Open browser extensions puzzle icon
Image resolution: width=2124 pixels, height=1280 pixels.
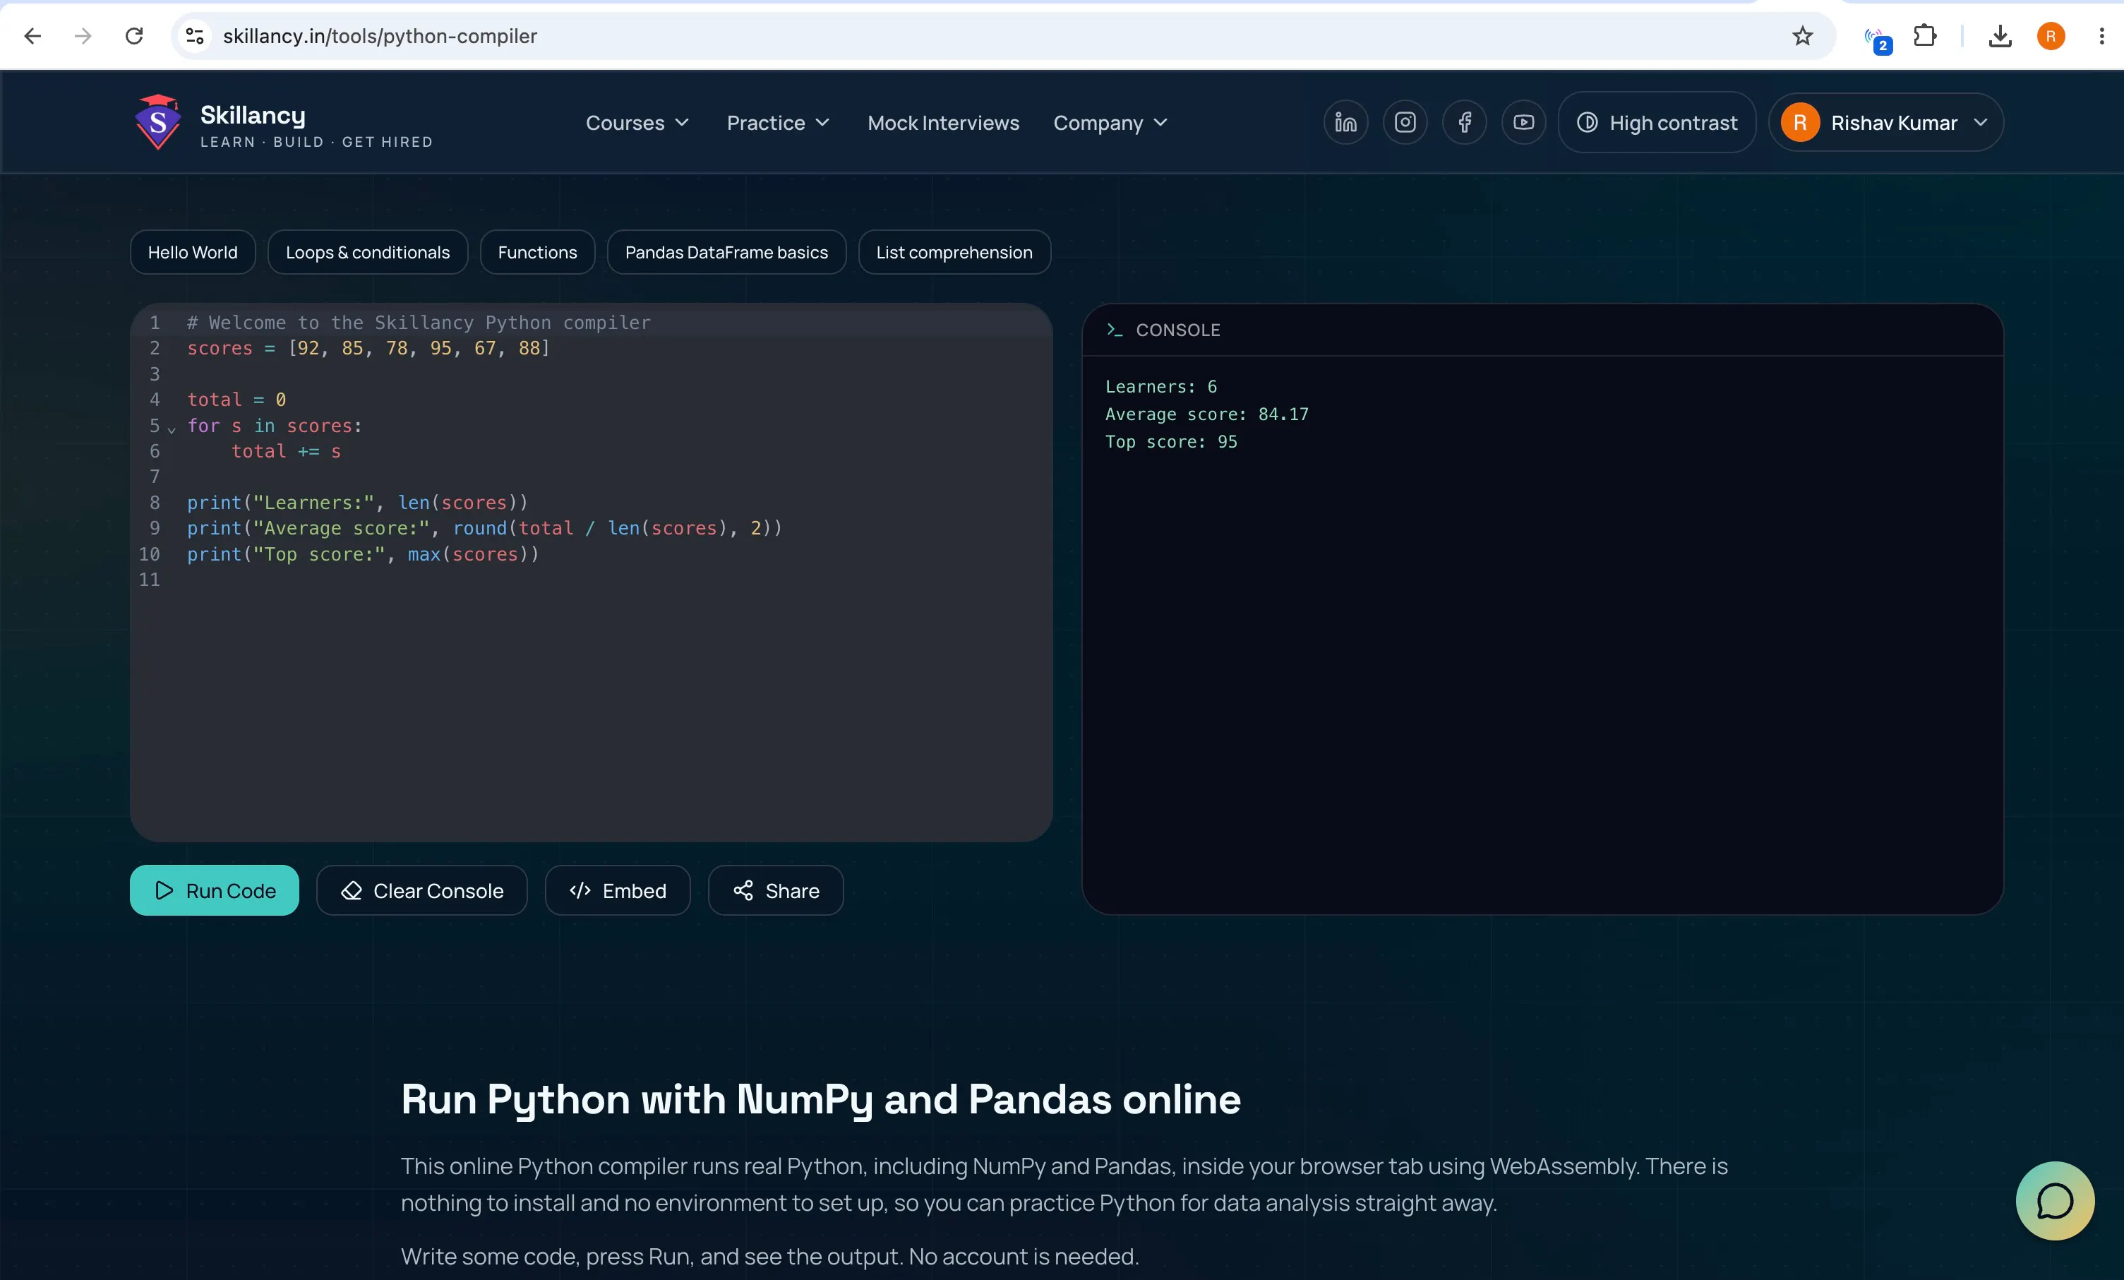1925,36
